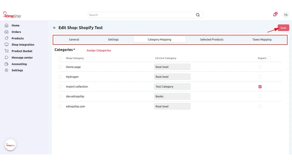Expand the Categories dropdown
The image size is (292, 164).
pos(65,50)
